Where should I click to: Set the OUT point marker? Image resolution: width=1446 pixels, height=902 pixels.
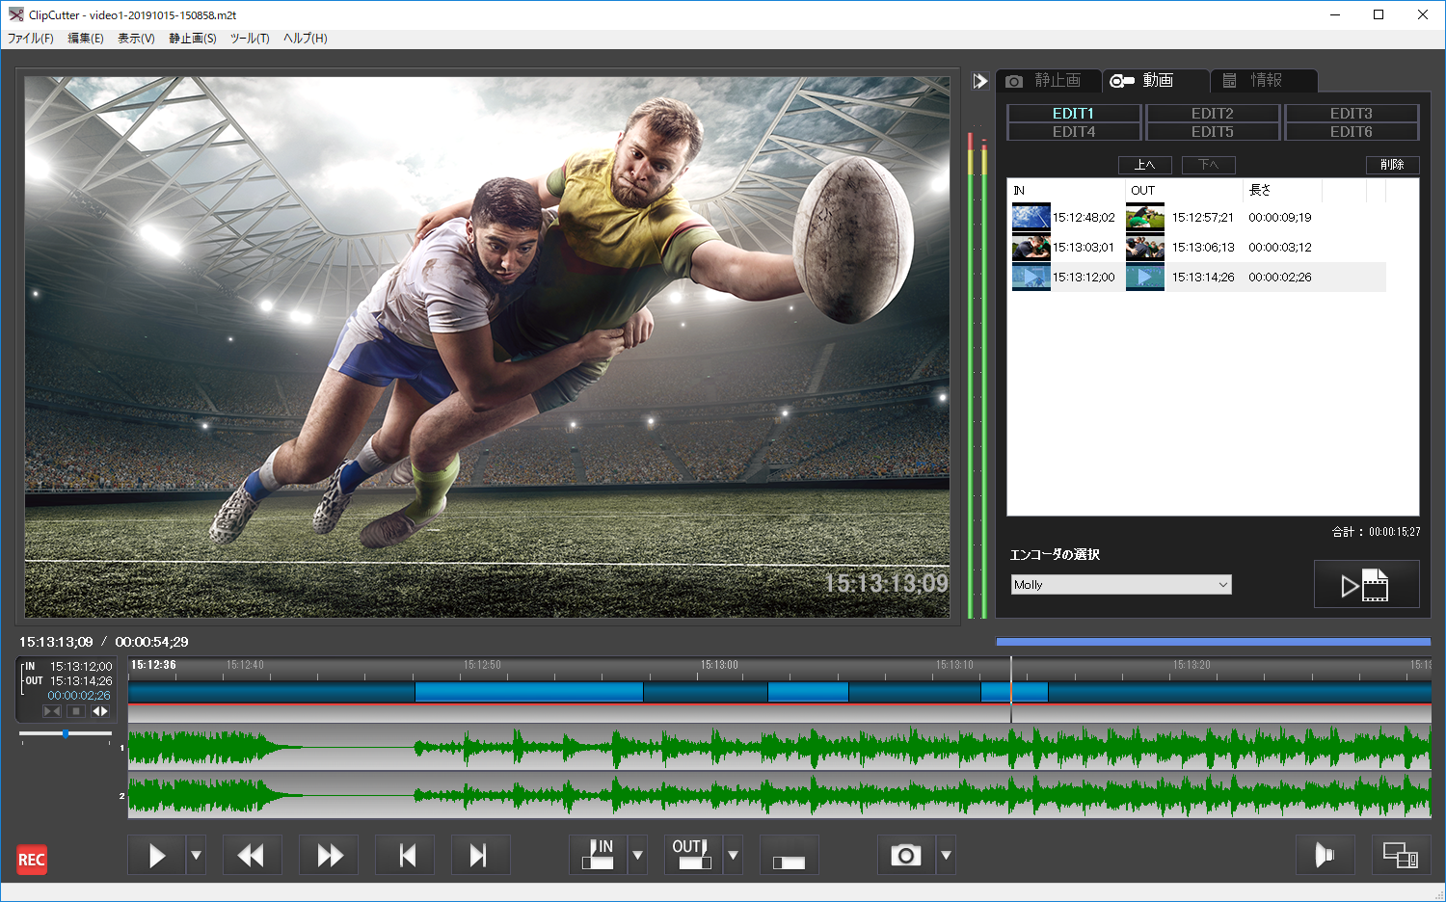[x=692, y=855]
